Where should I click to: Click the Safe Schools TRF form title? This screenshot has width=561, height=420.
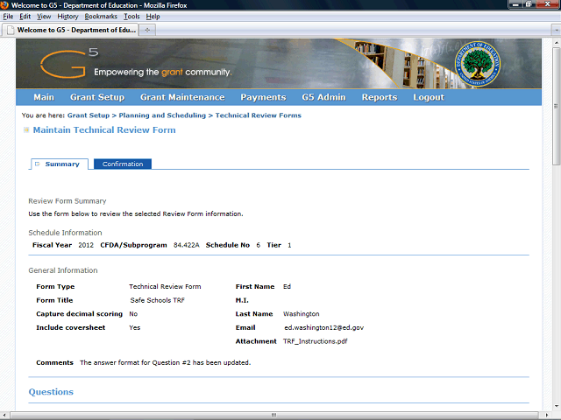tap(158, 300)
